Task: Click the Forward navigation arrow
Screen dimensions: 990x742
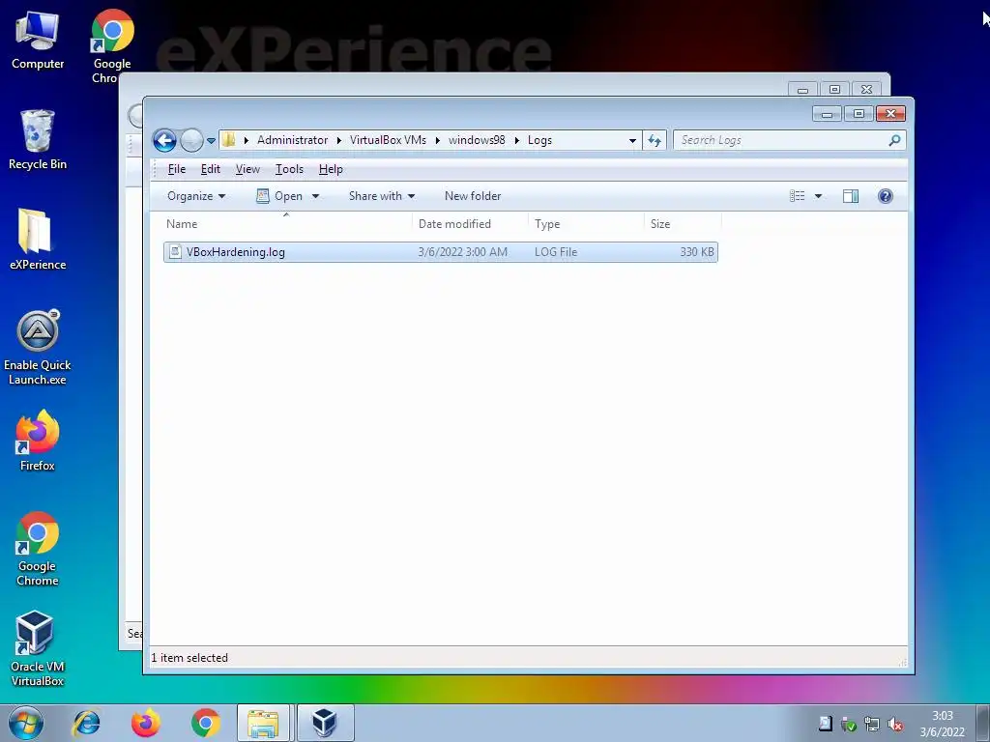Action: click(x=192, y=140)
